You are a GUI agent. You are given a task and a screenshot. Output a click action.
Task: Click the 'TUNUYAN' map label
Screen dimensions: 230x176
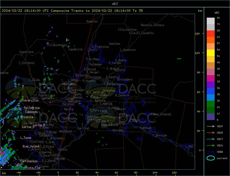coord(59,159)
